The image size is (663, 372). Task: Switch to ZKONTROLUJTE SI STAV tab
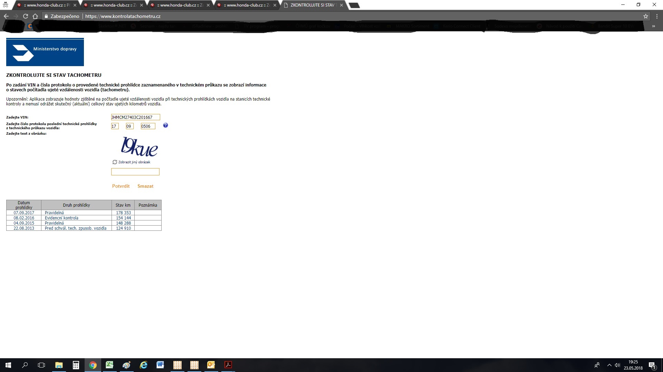312,5
